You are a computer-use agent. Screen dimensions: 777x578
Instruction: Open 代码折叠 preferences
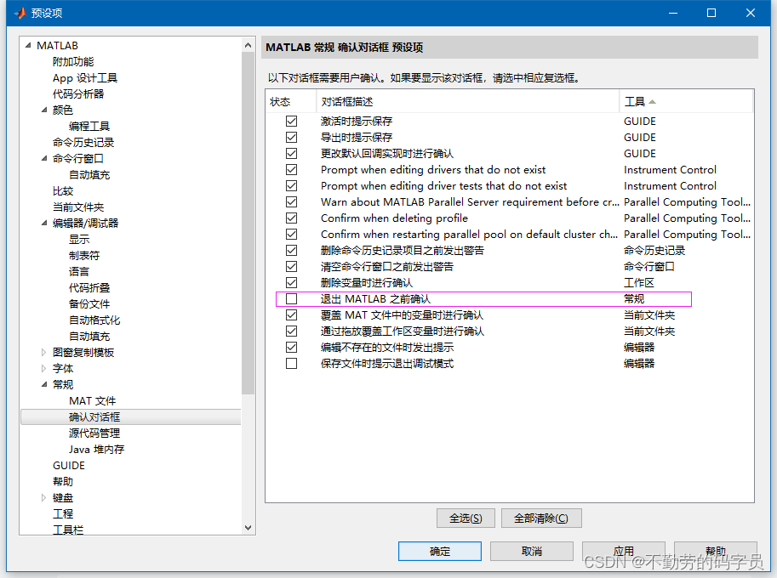point(89,288)
